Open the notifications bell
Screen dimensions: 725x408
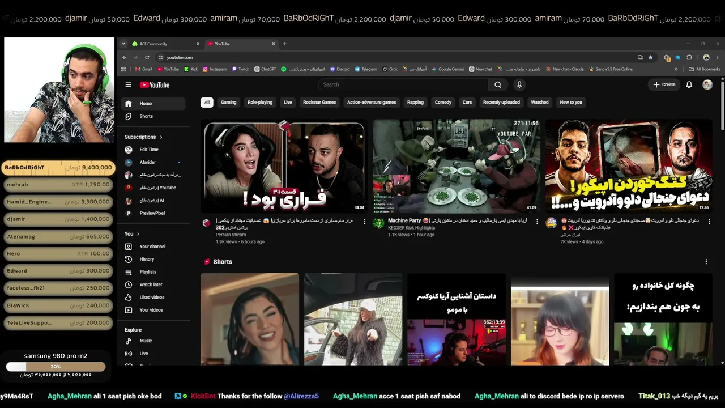[x=689, y=85]
